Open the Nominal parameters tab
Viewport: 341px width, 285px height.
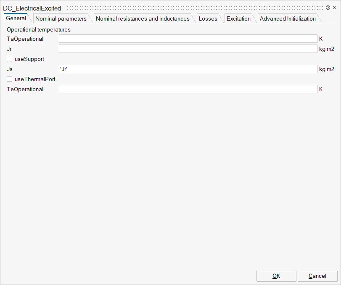[61, 18]
